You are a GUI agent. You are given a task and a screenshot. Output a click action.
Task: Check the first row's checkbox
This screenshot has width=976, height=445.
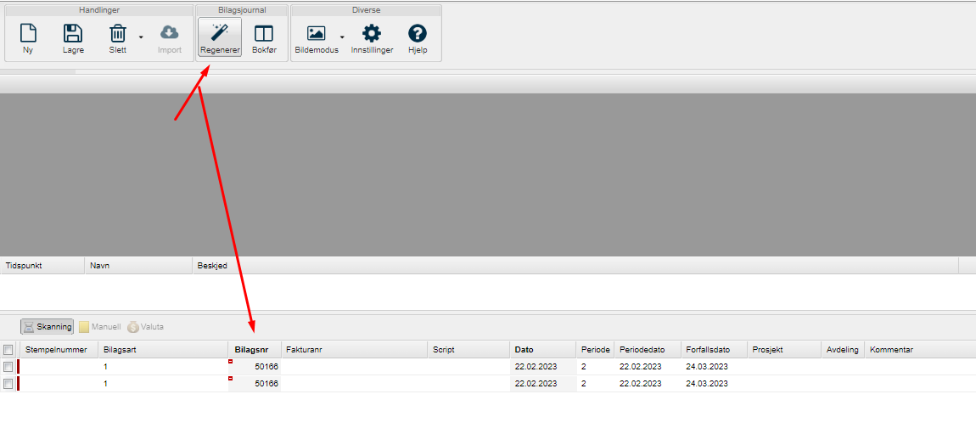8,367
